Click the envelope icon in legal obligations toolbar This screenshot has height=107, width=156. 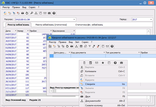[x=107, y=46]
